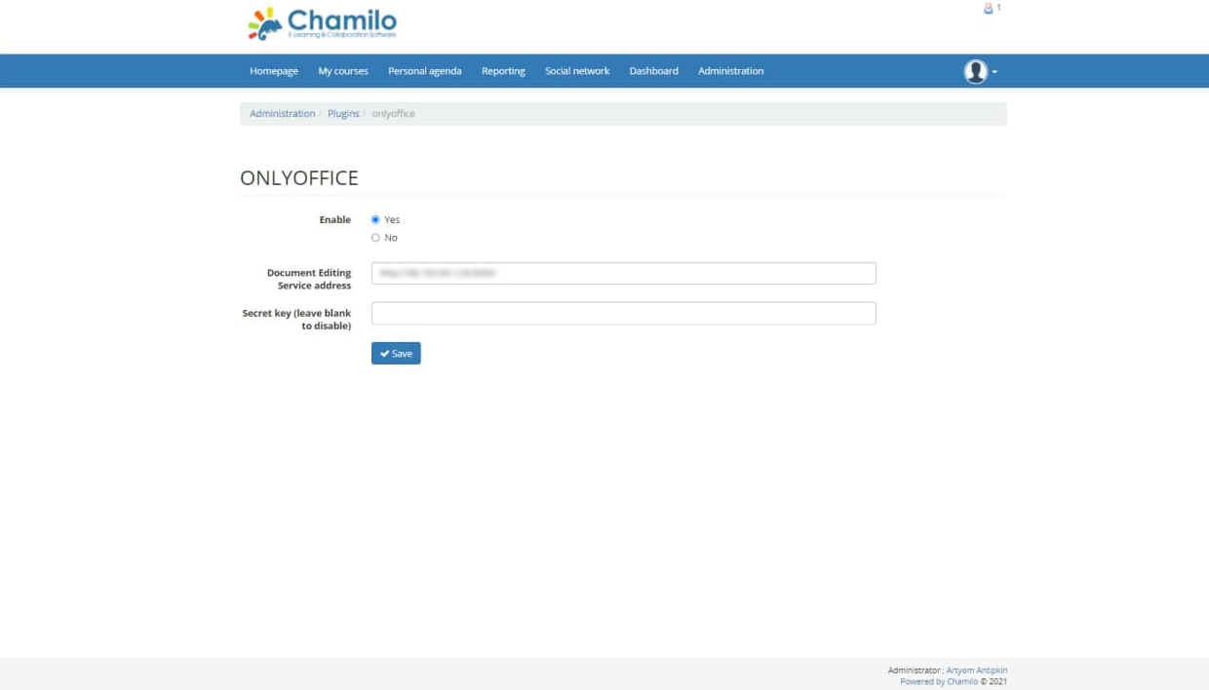1209x690 pixels.
Task: Click the Artyom Antipkin administrator link
Action: point(976,670)
